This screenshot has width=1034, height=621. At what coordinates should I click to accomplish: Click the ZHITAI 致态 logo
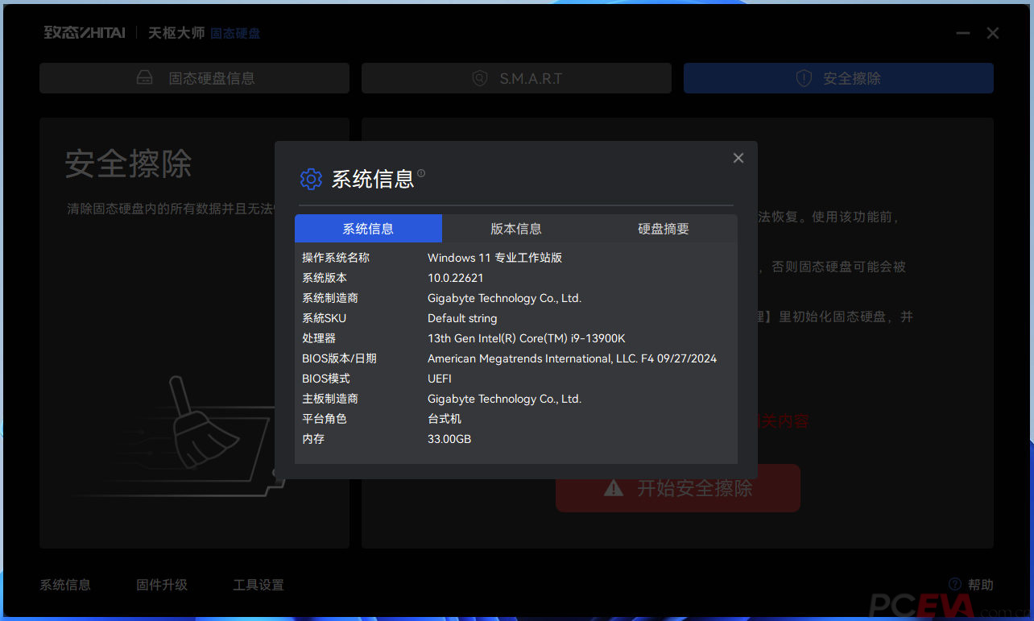tap(85, 33)
